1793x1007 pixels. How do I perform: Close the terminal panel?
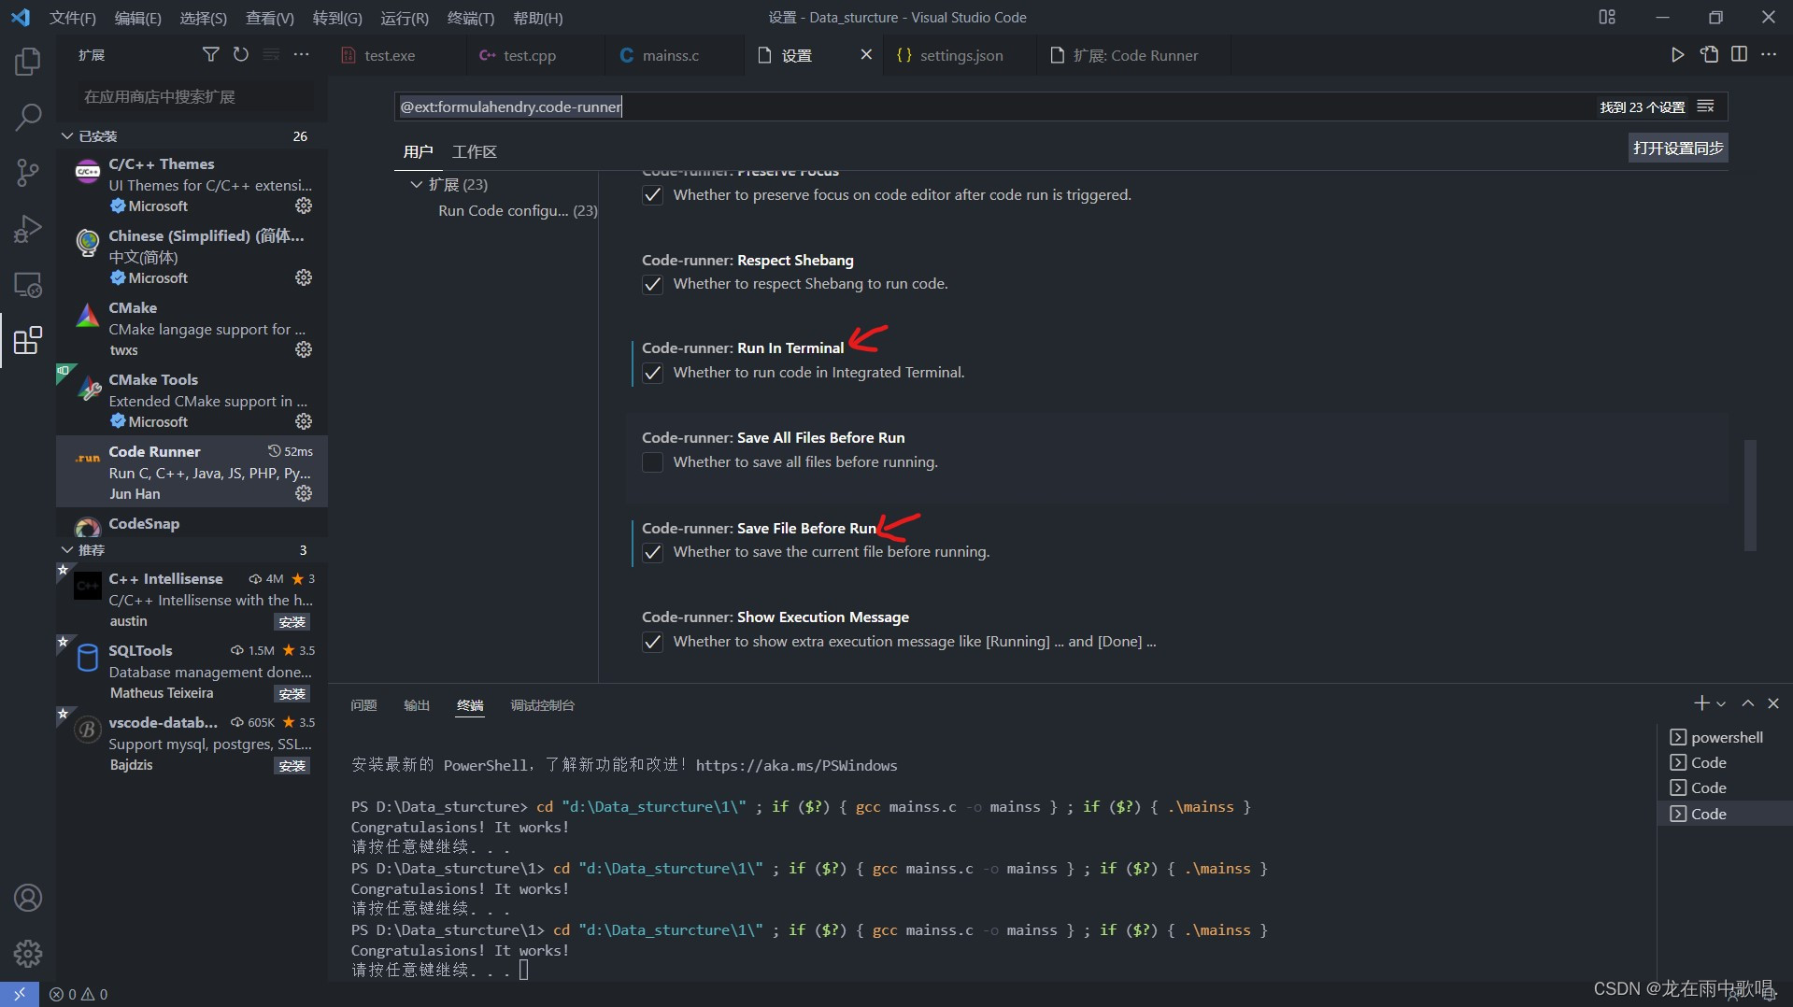1773,703
